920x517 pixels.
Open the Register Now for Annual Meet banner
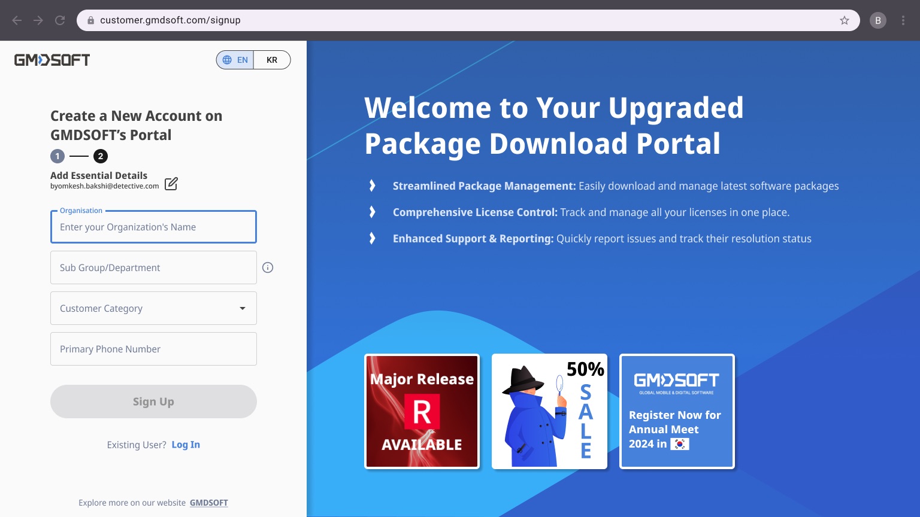click(677, 412)
